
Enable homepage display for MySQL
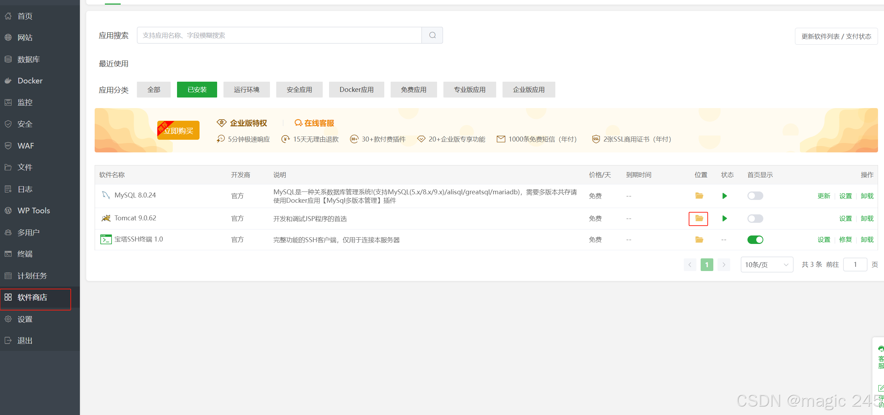coord(755,196)
